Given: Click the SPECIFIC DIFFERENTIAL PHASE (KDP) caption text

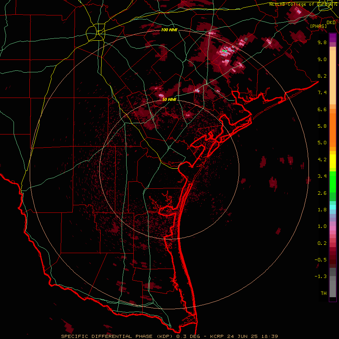Looking at the screenshot, I should tap(118, 336).
